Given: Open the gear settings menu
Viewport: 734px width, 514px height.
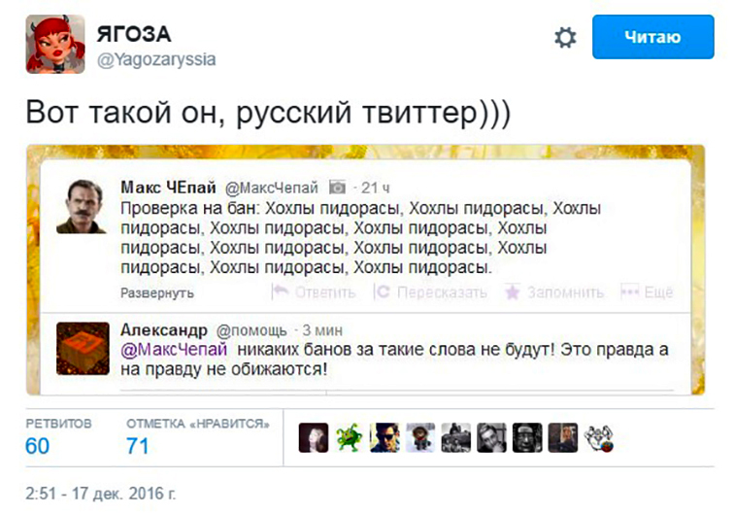Looking at the screenshot, I should tap(565, 38).
